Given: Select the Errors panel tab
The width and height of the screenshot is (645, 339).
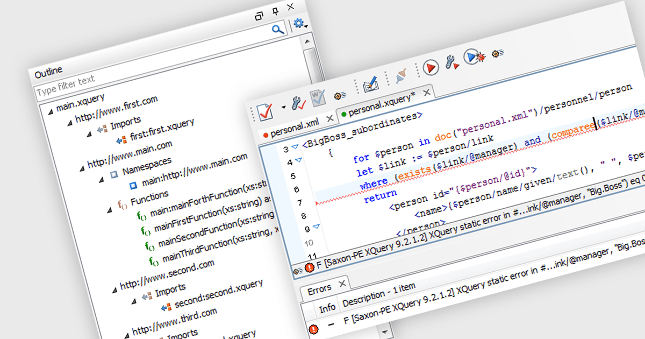Looking at the screenshot, I should [x=319, y=289].
